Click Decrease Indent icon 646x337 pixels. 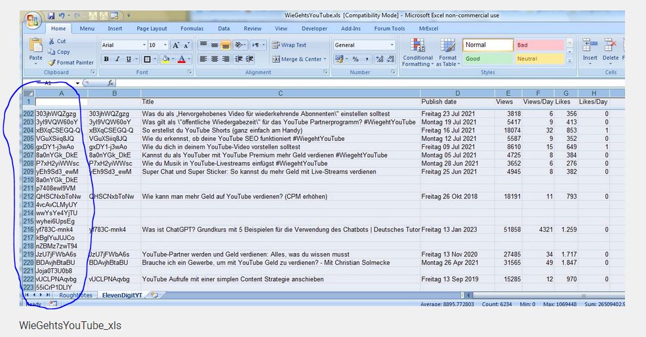click(239, 59)
